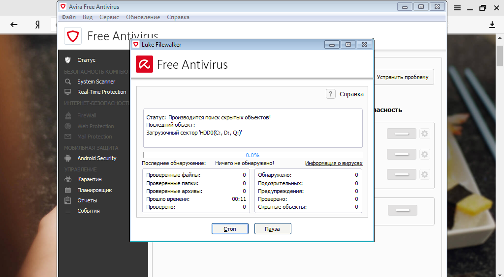Click the question mark help icon

click(330, 94)
